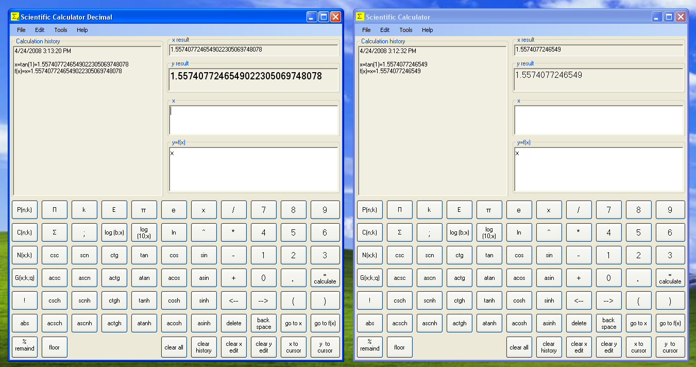
Task: Click the csc button in right calculator
Action: pos(400,255)
